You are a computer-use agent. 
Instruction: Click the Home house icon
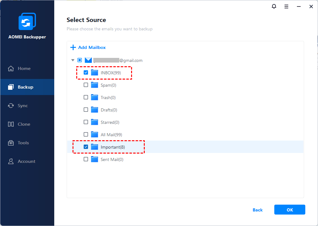click(11, 68)
